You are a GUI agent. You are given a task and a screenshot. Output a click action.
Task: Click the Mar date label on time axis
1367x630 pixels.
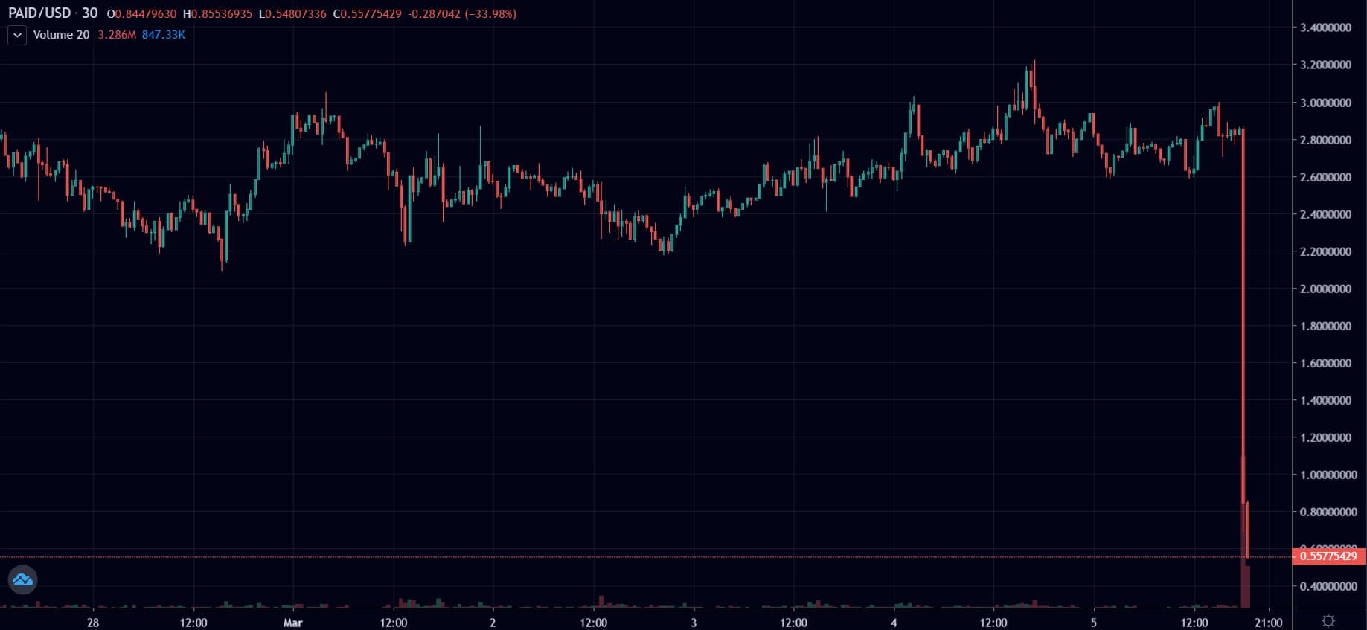(x=293, y=623)
